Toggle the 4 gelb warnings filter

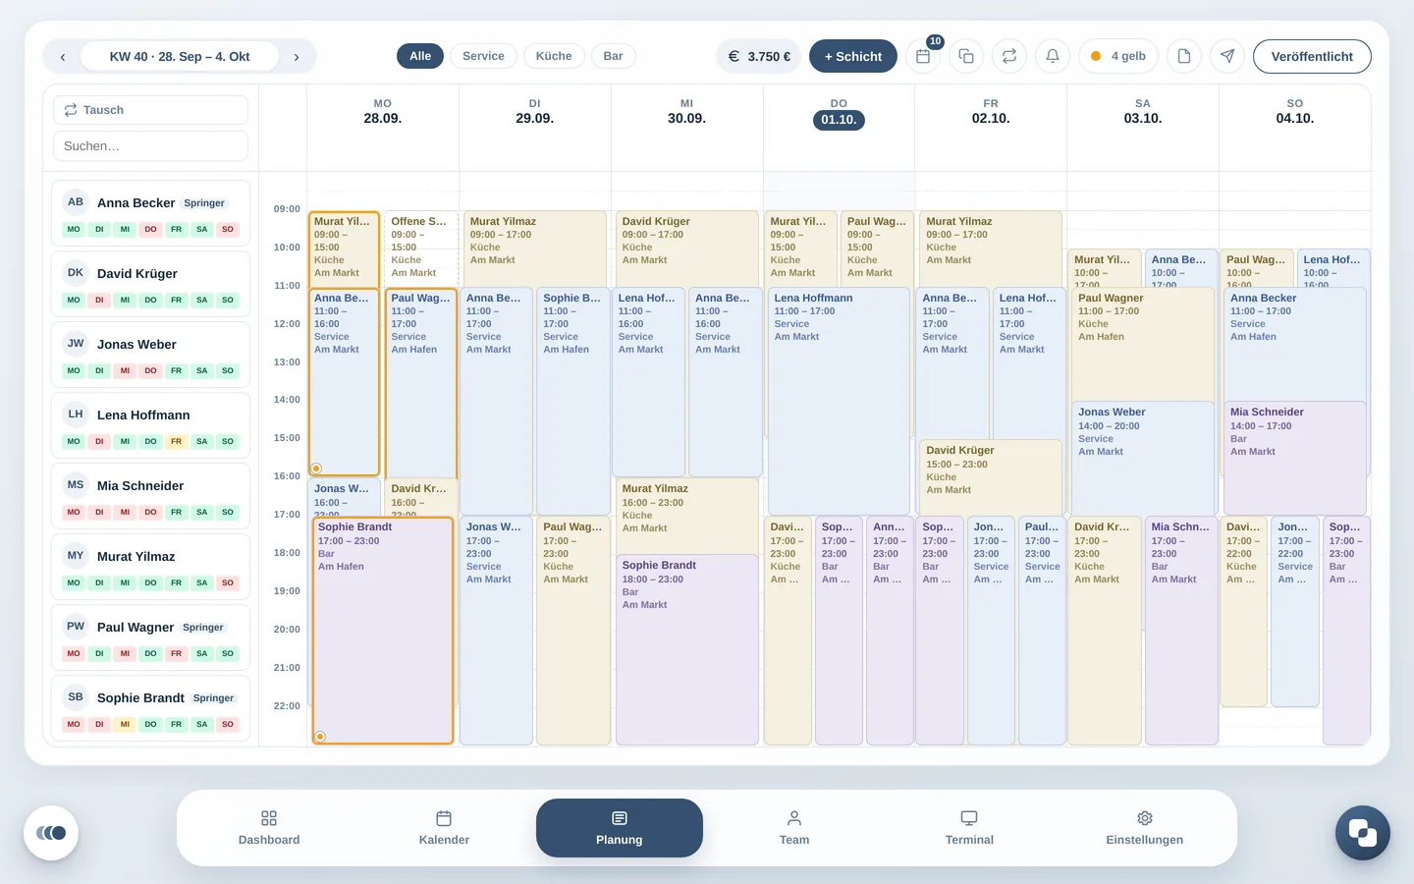(x=1118, y=56)
